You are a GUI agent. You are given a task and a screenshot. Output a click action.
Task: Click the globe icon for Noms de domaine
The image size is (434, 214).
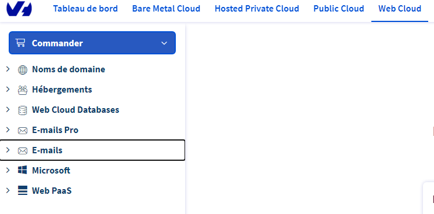pos(23,70)
